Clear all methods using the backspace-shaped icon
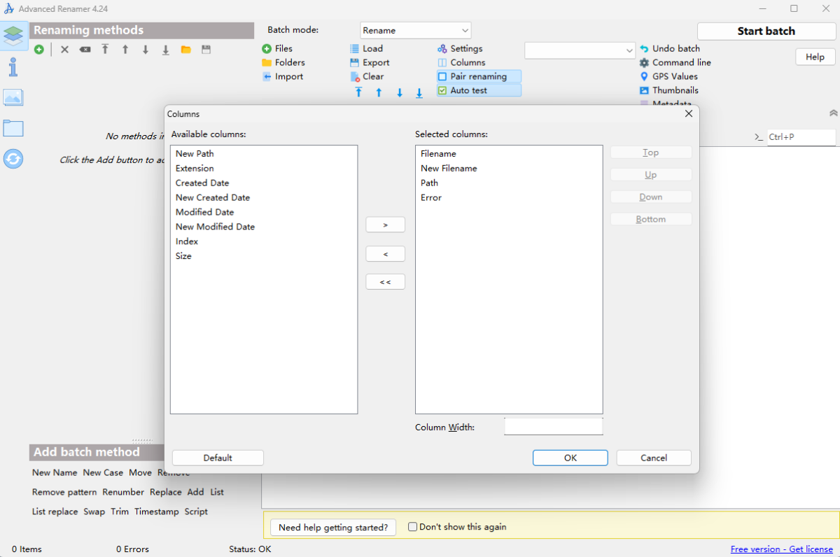Viewport: 840px width, 557px height. click(85, 50)
